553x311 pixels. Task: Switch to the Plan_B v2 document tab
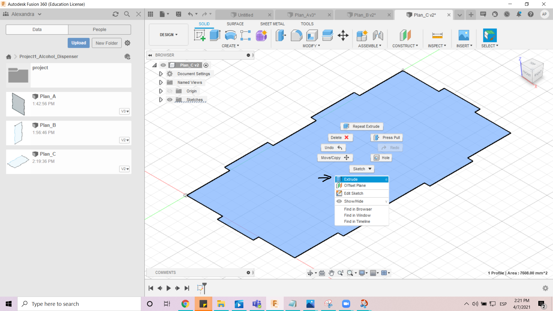tap(365, 15)
